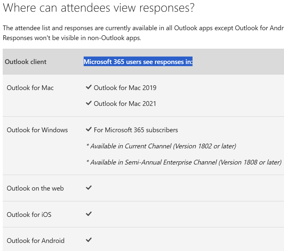Screen dimensions: 284x251
Task: Click the Outlook for Mac row label
Action: click(x=30, y=88)
